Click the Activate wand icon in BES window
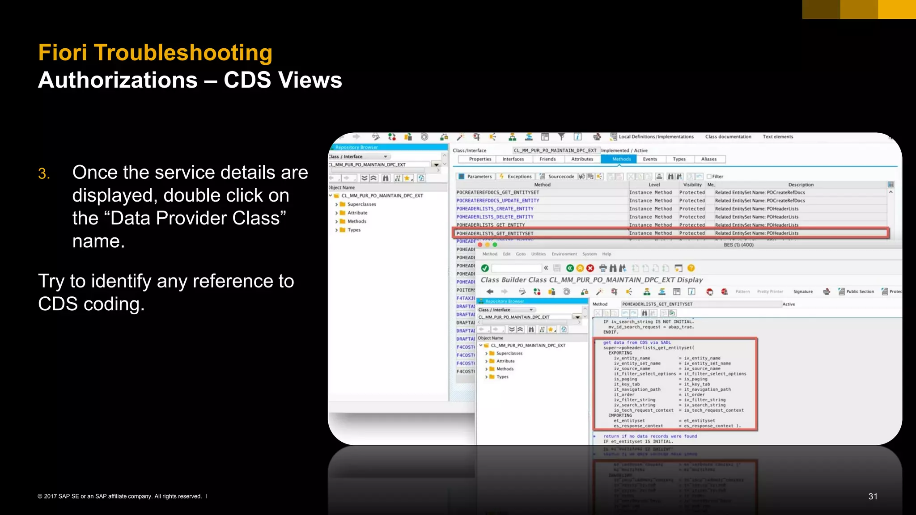The width and height of the screenshot is (916, 515). pyautogui.click(x=599, y=292)
